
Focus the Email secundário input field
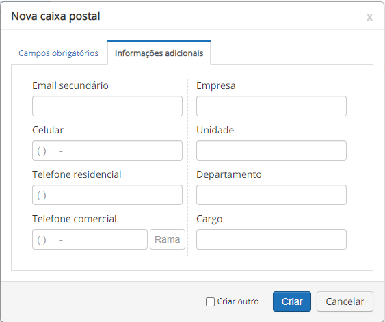coord(107,106)
